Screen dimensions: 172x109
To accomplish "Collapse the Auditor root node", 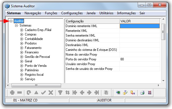I will 11,21.
